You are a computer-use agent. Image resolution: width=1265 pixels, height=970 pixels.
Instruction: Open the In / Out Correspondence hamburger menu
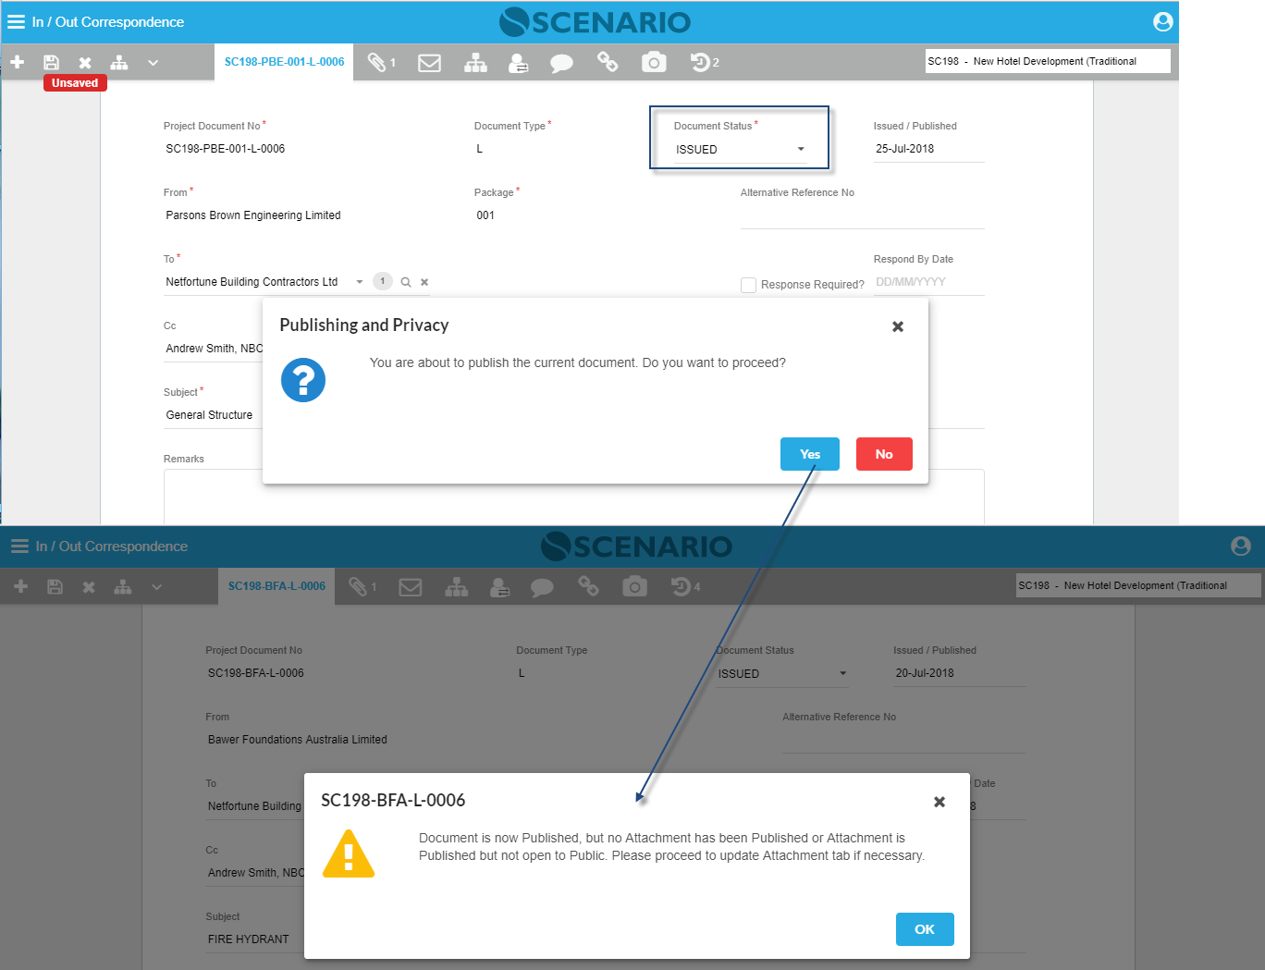coord(16,21)
